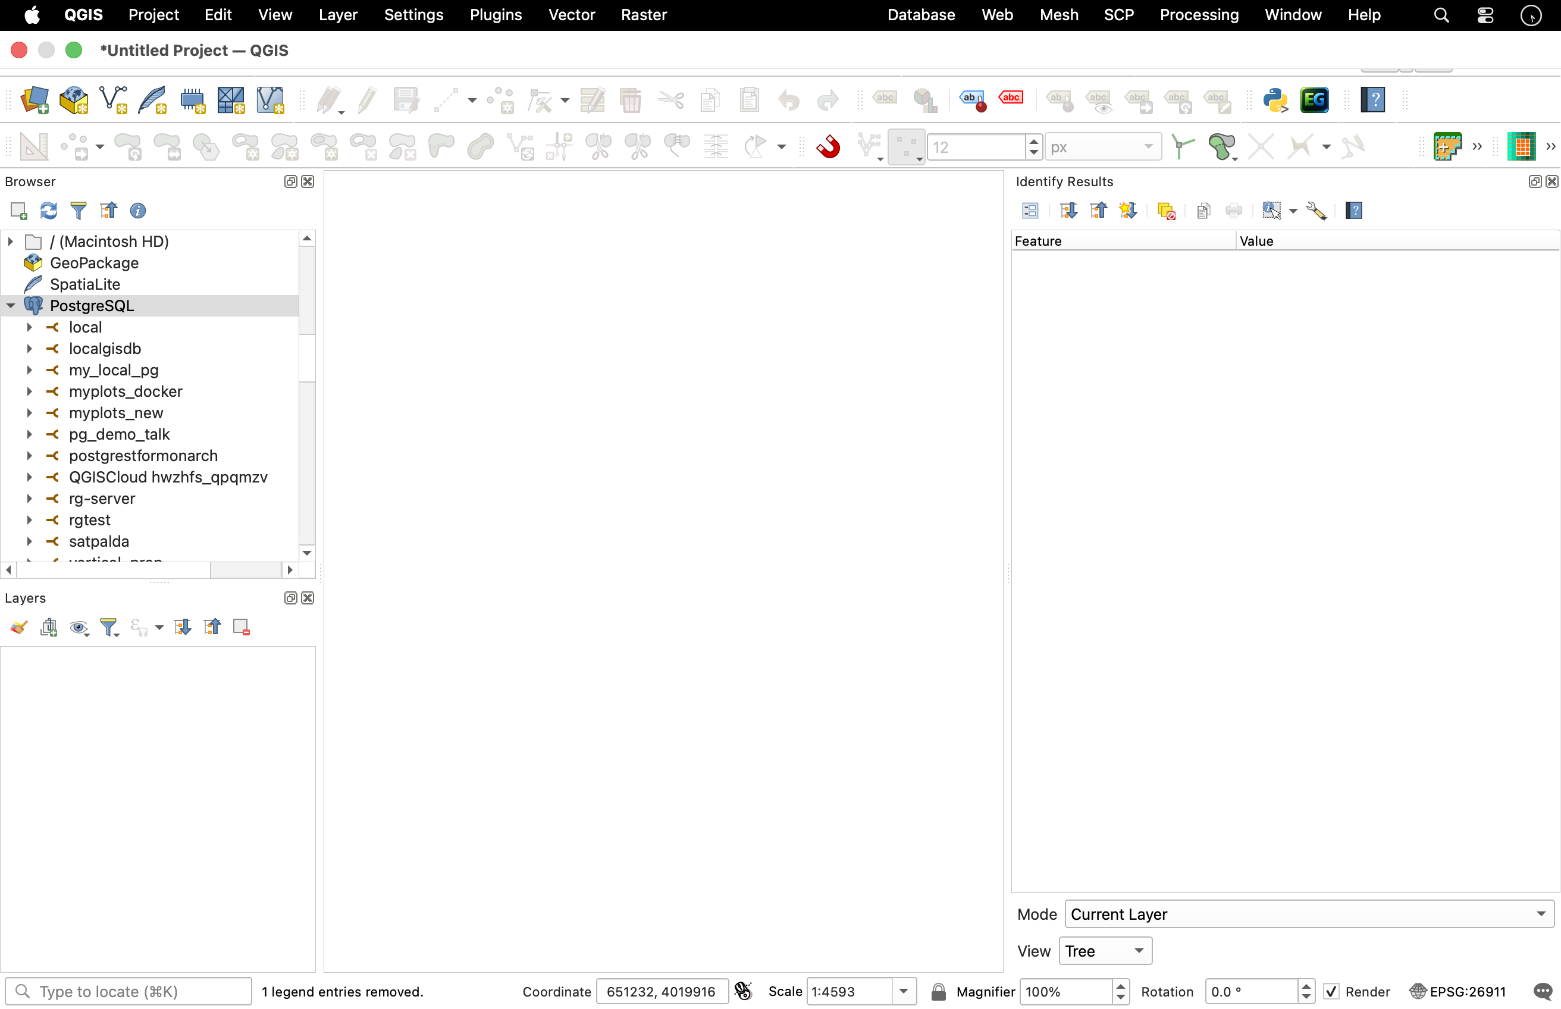Open macOS Spotlight search icon

pos(1441,15)
